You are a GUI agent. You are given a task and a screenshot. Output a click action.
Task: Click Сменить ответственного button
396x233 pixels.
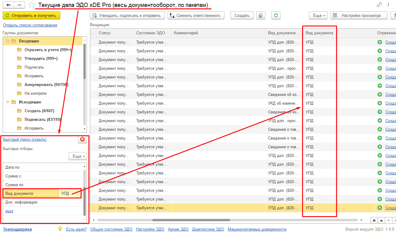click(x=196, y=16)
